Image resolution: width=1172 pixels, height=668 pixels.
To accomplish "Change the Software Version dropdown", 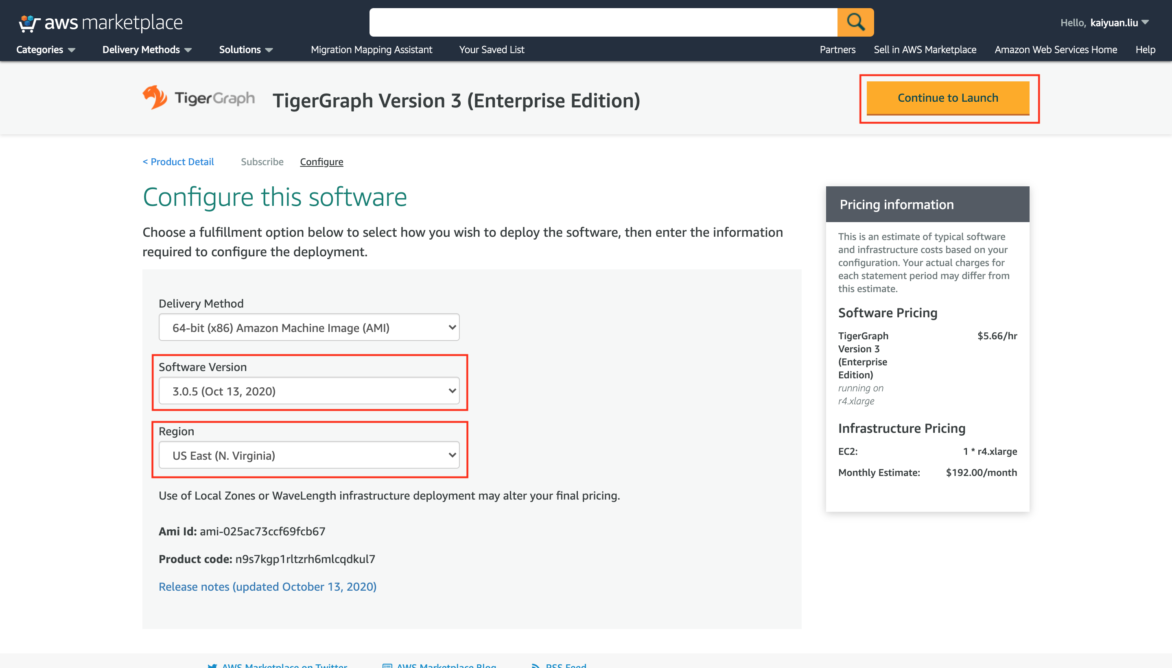I will (x=309, y=391).
